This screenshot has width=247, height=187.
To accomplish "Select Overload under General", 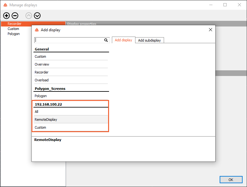I will pyautogui.click(x=71, y=80).
